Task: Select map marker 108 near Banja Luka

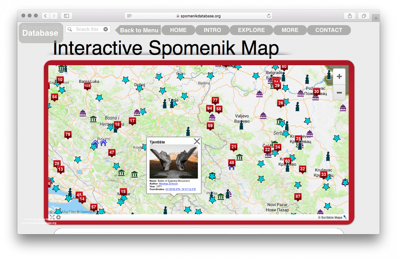Action: 87,86
